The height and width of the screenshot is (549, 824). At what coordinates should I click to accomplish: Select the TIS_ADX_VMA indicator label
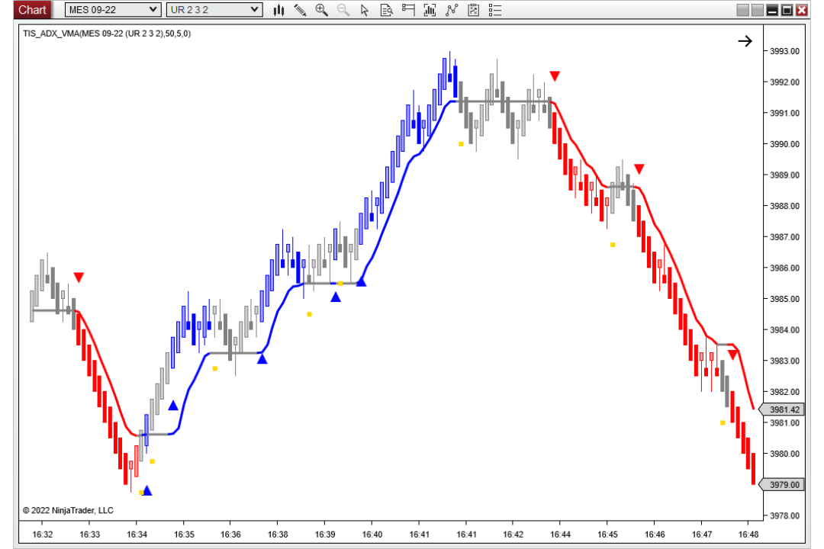107,34
